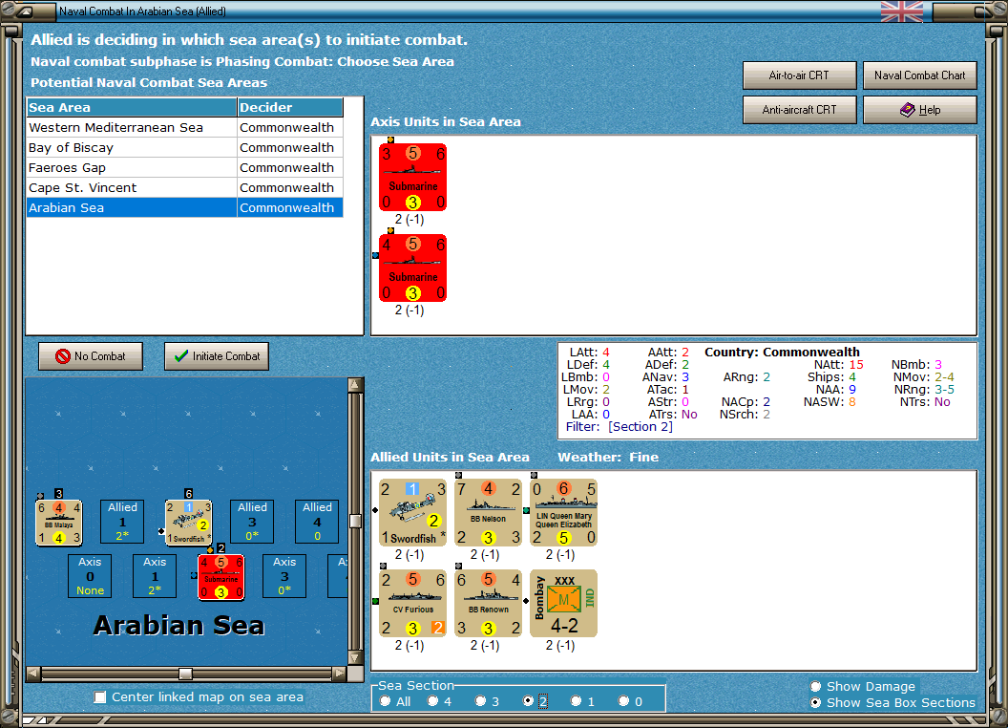The image size is (1008, 728).
Task: Select the Swordfish aircraft unit in Allied Units
Action: pos(412,512)
